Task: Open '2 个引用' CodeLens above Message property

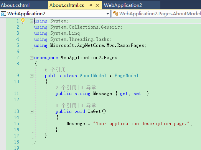Action: [66, 87]
